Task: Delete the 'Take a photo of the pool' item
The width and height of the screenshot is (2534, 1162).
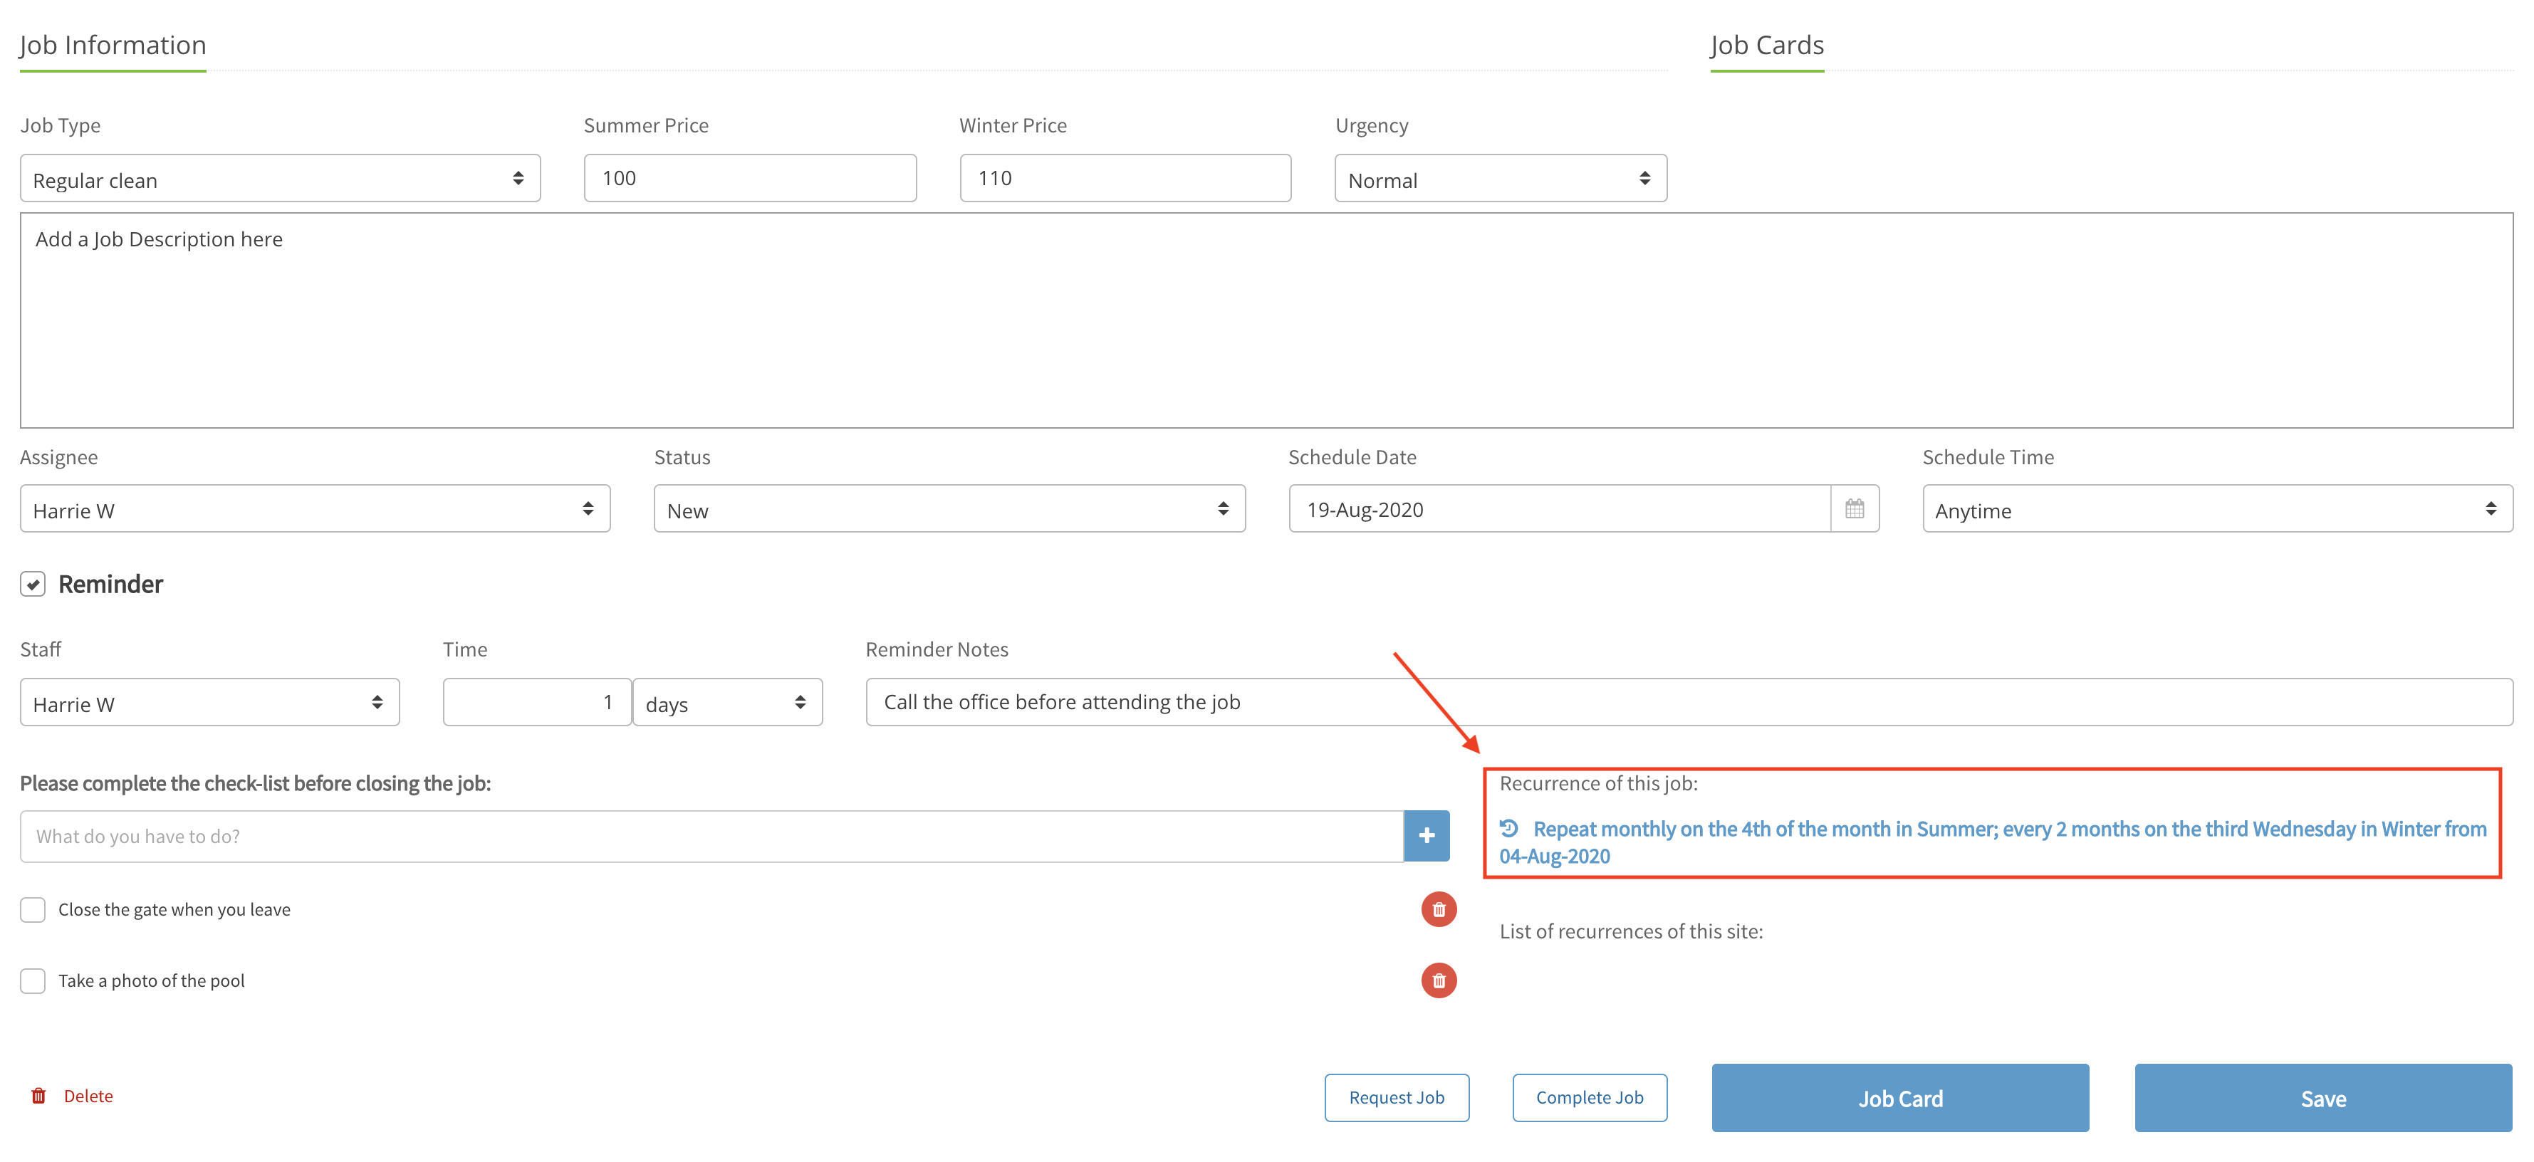Action: click(1438, 980)
